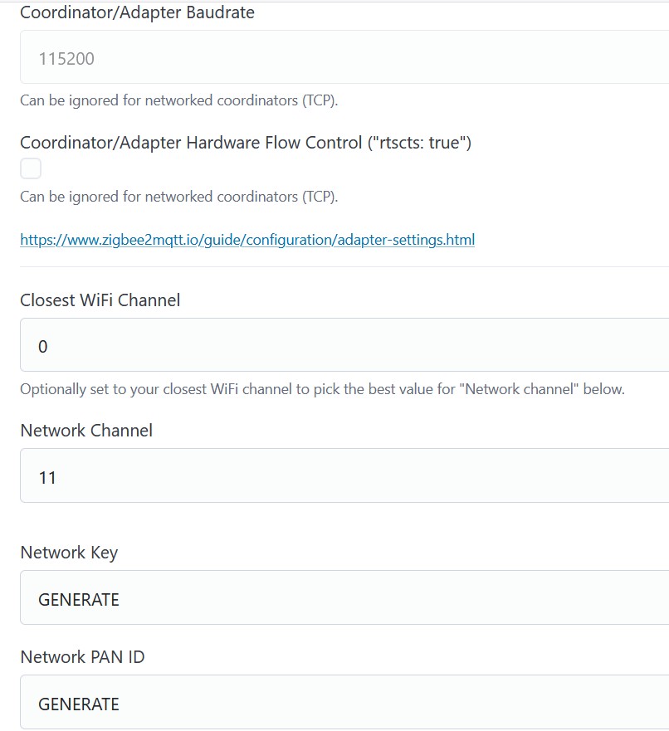Click the "Network Channel" heading label
Screen dimensions: 669x731
[86, 431]
